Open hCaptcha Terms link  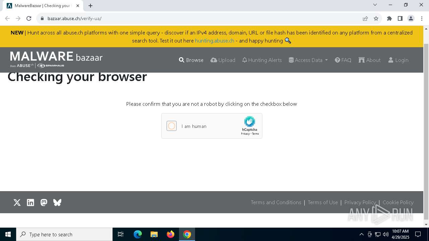pos(255,134)
